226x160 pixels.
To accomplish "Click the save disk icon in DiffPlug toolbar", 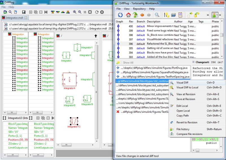I will click(24, 12).
